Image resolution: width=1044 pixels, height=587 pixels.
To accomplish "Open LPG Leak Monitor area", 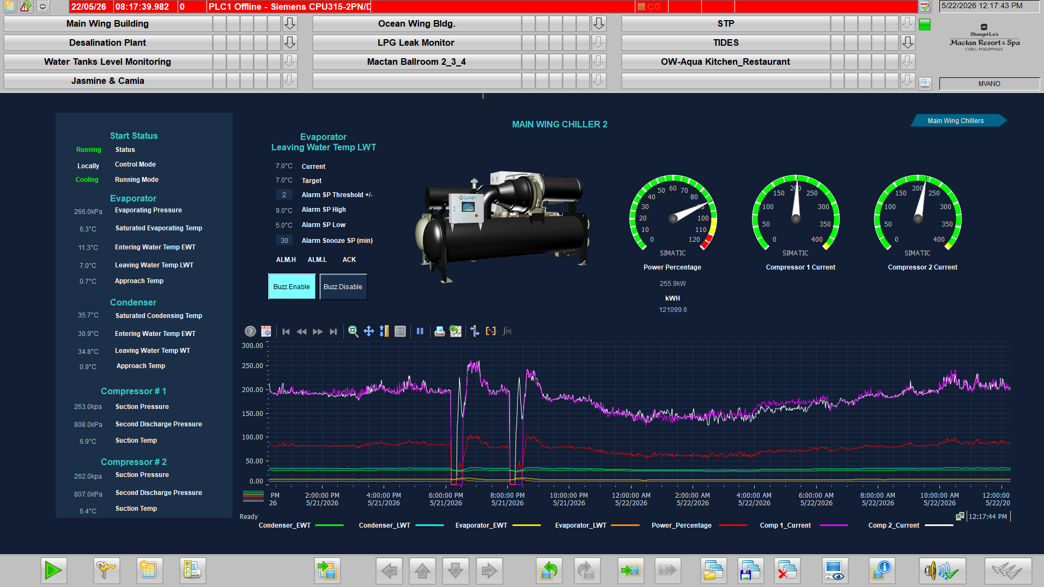I will pos(417,42).
